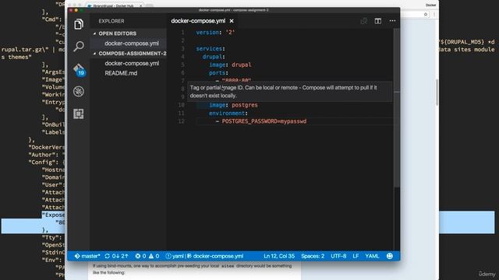Select docker-compose.yml under Open Editors

pos(132,44)
